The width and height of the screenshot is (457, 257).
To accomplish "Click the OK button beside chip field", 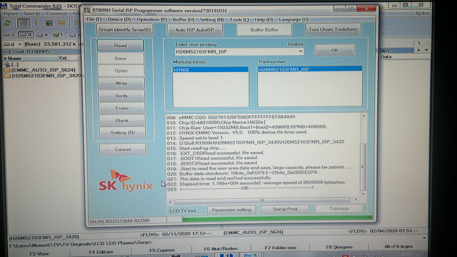I will [x=335, y=50].
